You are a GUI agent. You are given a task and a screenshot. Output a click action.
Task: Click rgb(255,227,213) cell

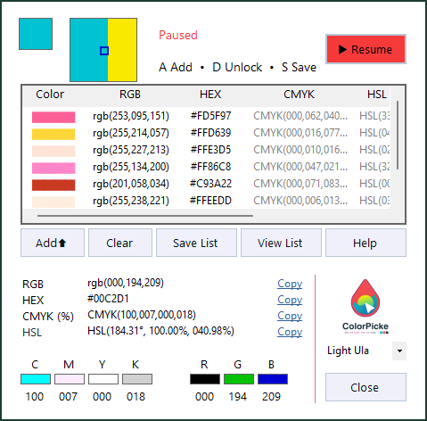click(x=131, y=150)
